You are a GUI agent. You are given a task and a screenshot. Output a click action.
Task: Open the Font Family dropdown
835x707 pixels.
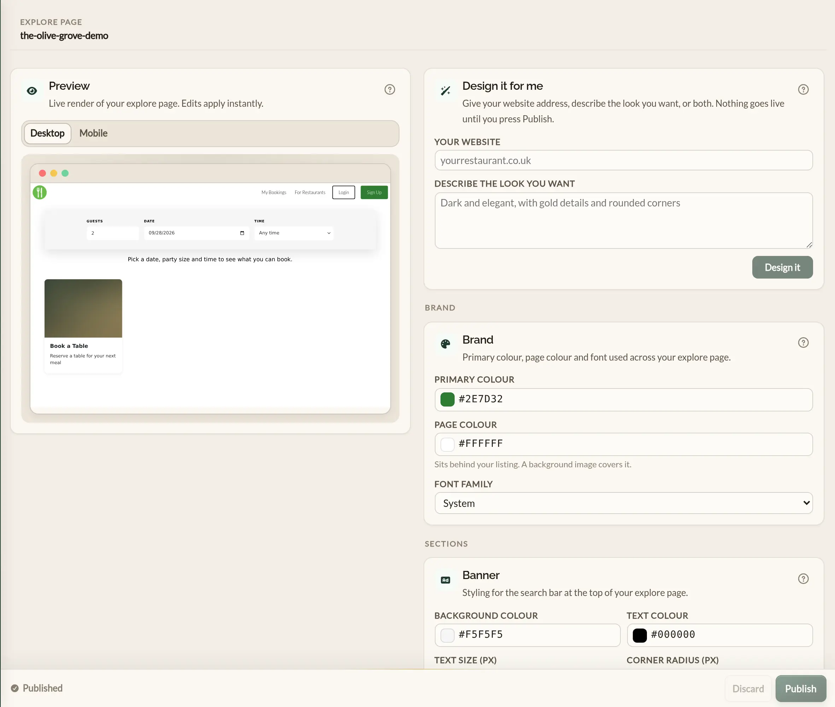click(x=623, y=503)
